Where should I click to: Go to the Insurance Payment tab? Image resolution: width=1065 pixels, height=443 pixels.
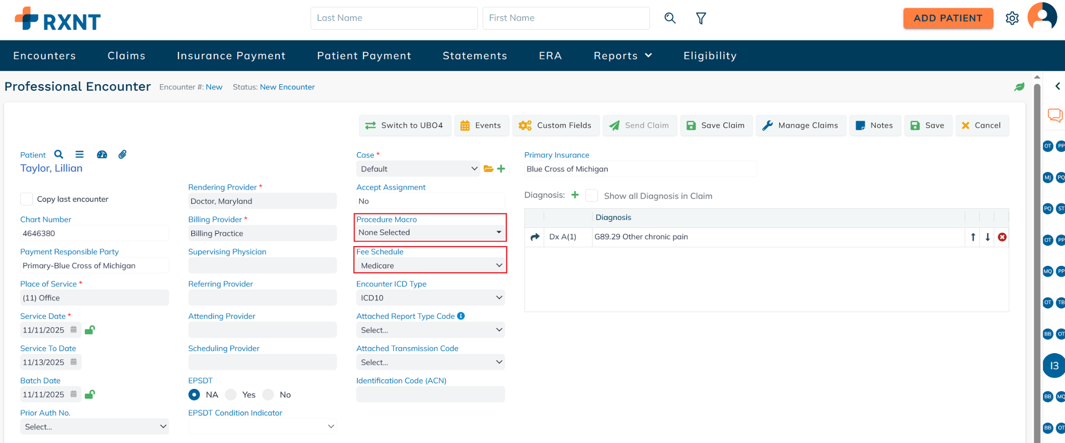[231, 56]
